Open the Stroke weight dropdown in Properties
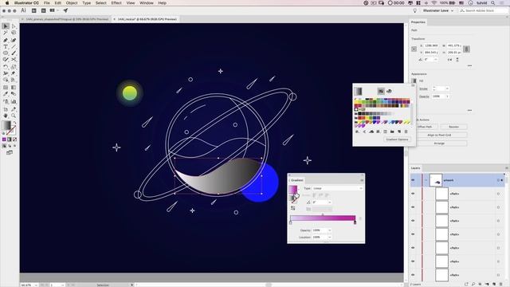This screenshot has width=510, height=287. pos(447,88)
